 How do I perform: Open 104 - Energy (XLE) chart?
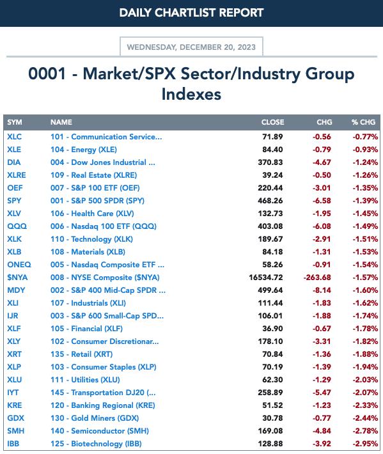(84, 150)
